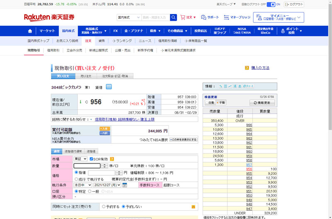Uncheck the SOR有効 checkbox
Image resolution: width=332 pixels, height=219 pixels.
pos(91,159)
